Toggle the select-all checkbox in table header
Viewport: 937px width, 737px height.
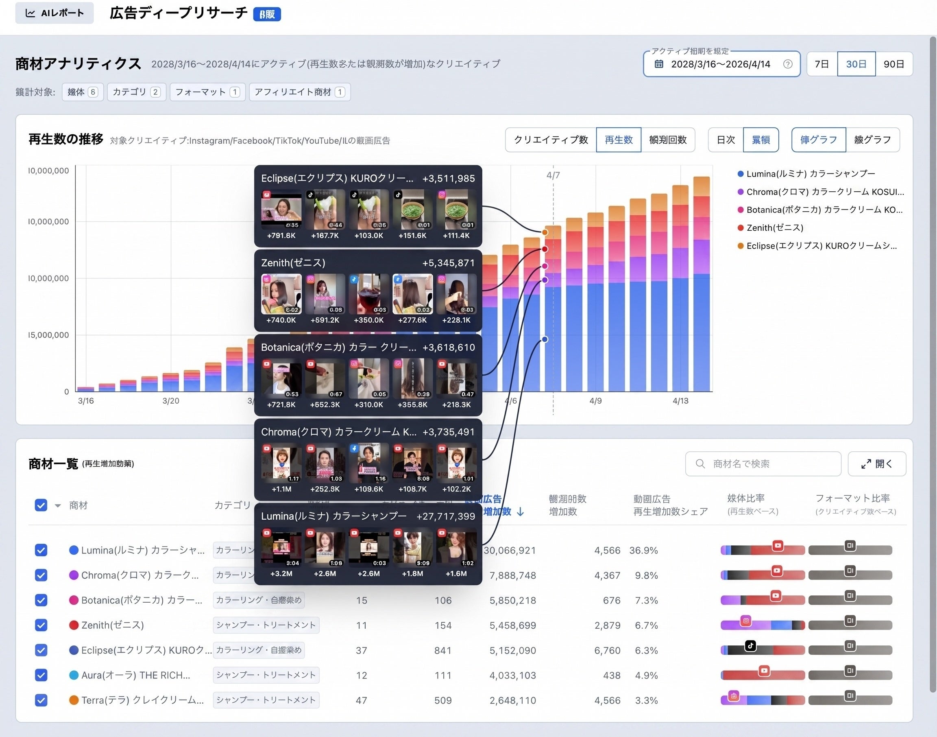pyautogui.click(x=41, y=505)
